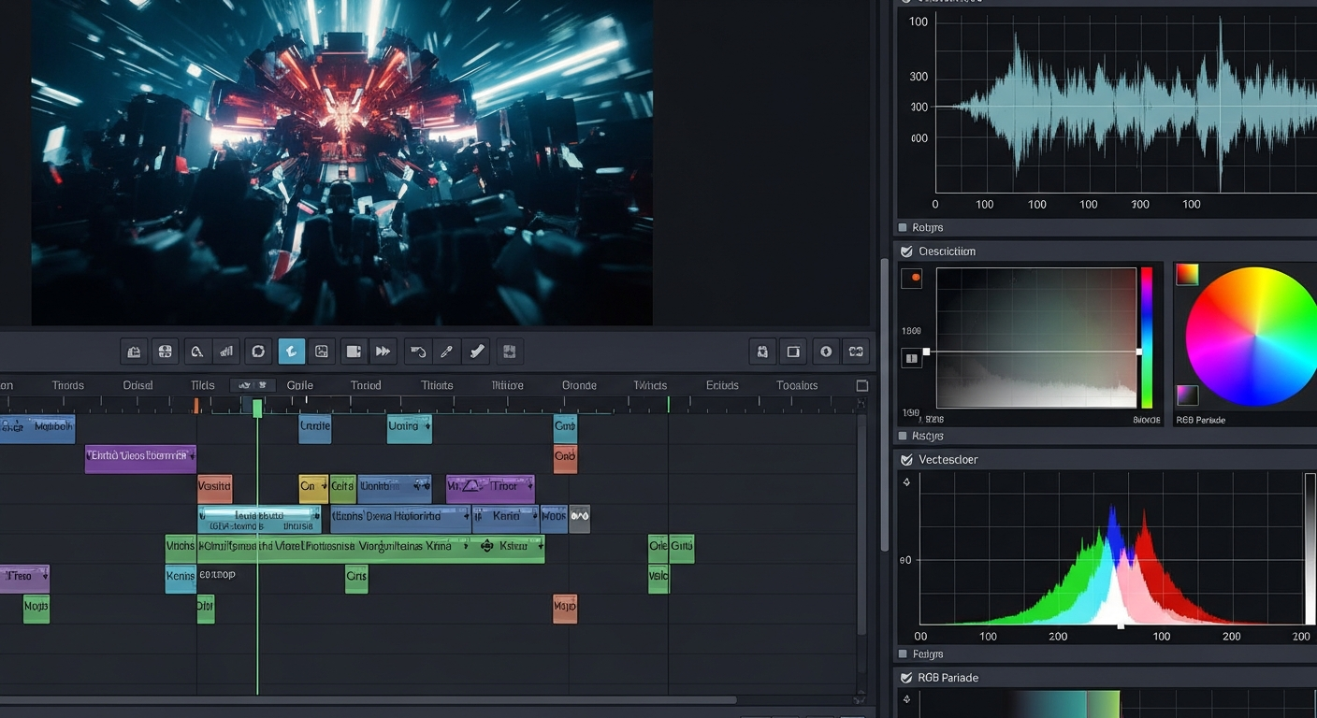Click the vertical hue spectrum slider
Viewport: 1317px width, 718px height.
1146,337
